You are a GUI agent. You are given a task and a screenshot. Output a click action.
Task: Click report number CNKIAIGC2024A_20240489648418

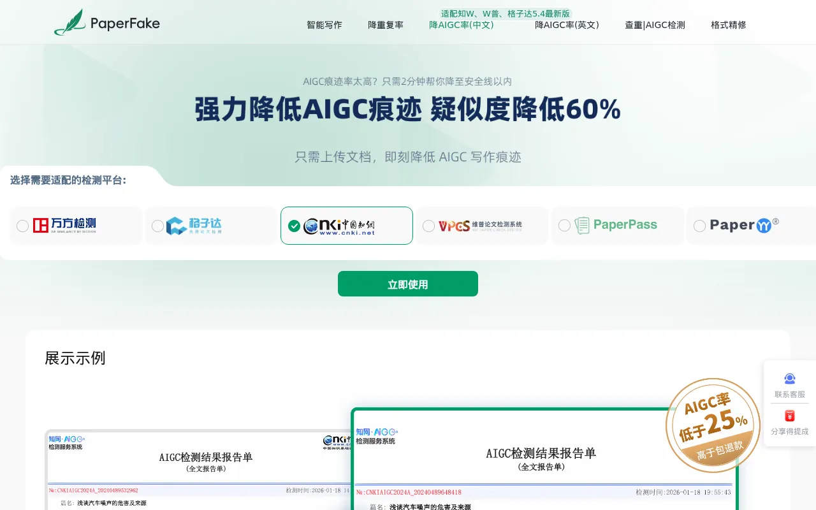(x=409, y=492)
